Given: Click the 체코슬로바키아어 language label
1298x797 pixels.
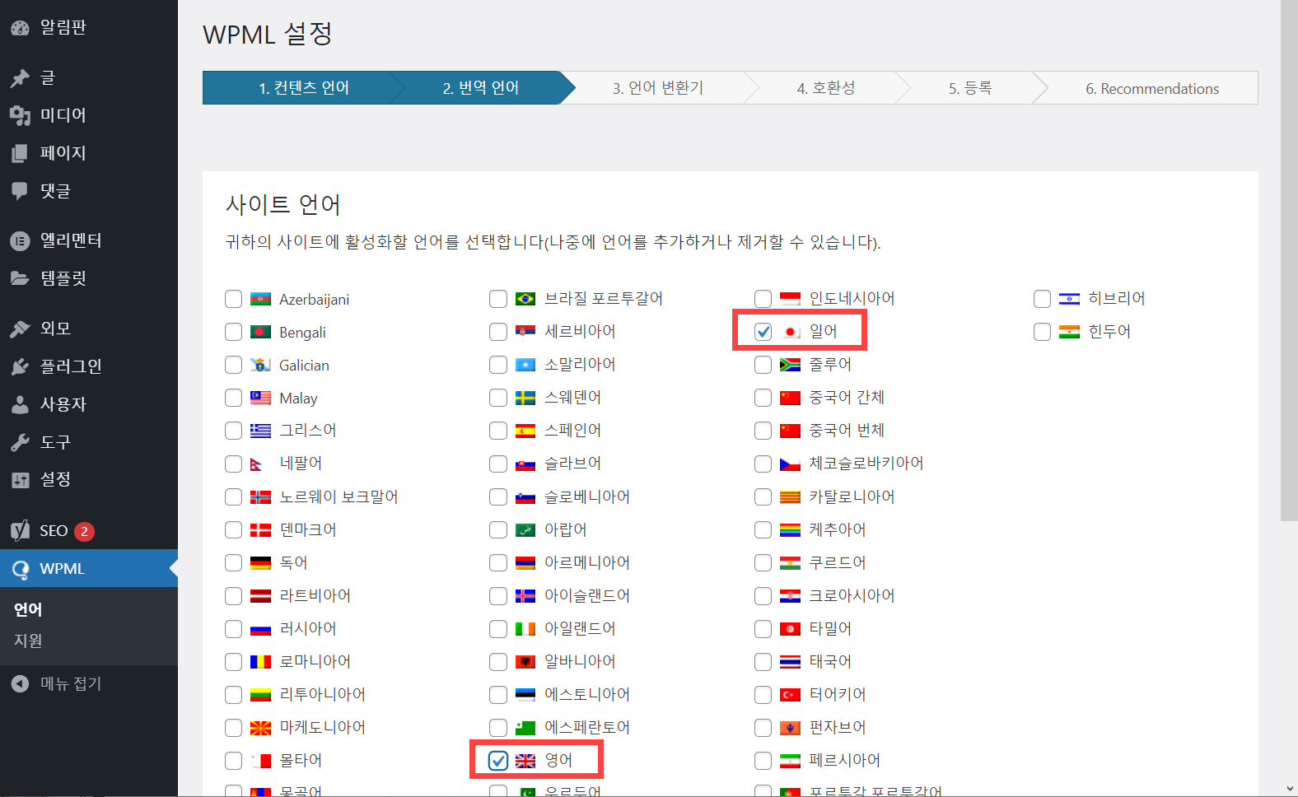Looking at the screenshot, I should click(x=866, y=464).
